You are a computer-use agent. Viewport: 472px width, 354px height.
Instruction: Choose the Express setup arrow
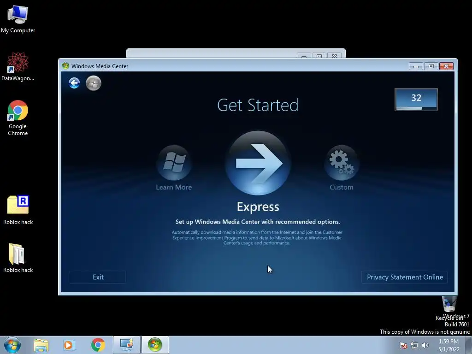[258, 163]
